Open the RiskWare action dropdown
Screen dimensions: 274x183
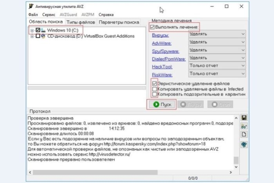click(217, 74)
